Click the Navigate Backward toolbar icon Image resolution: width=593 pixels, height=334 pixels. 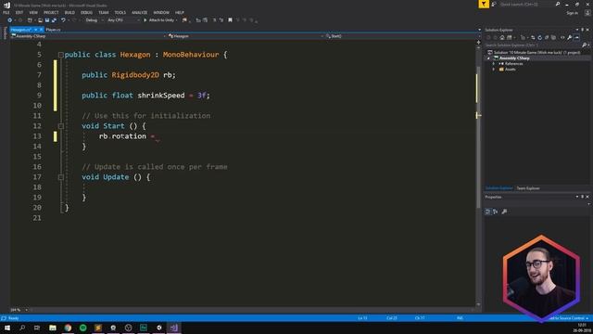click(10, 20)
